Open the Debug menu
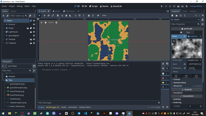This screenshot has height=116, width=206. (20, 6)
